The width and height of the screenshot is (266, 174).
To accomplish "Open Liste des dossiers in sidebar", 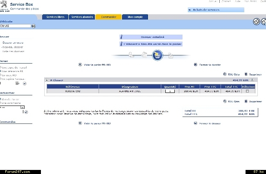I will (14, 51).
